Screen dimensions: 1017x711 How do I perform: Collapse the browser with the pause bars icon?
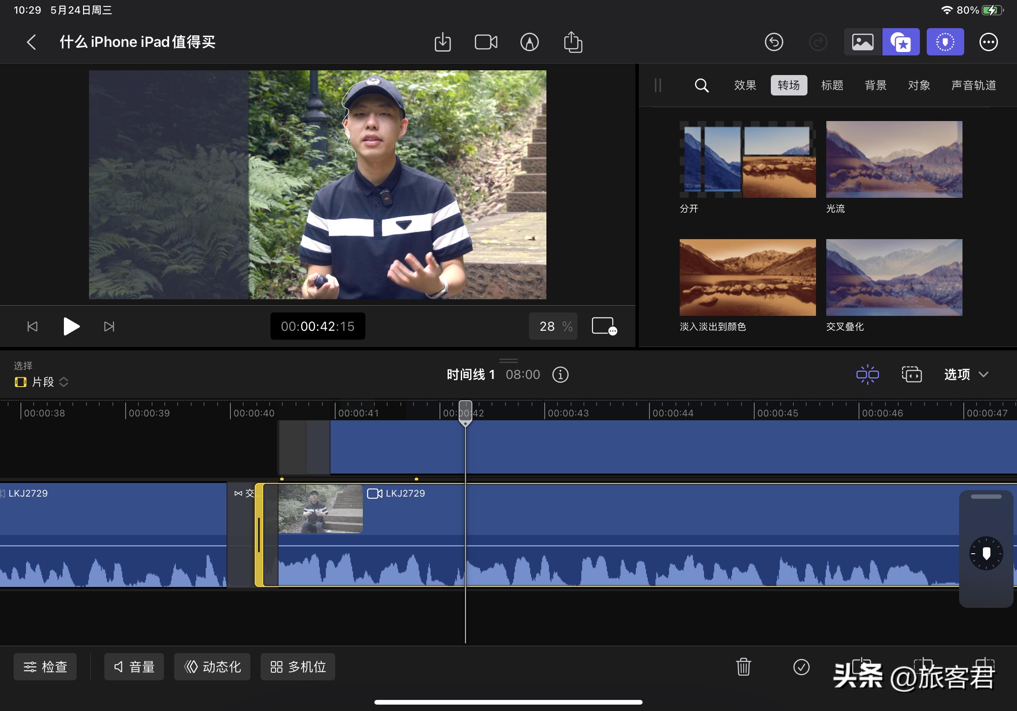[x=657, y=85]
